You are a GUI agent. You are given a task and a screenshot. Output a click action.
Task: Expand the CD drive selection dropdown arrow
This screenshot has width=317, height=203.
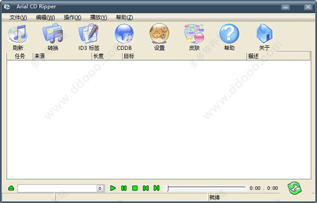click(100, 188)
